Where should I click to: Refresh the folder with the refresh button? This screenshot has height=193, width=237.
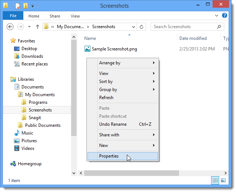click(x=141, y=27)
